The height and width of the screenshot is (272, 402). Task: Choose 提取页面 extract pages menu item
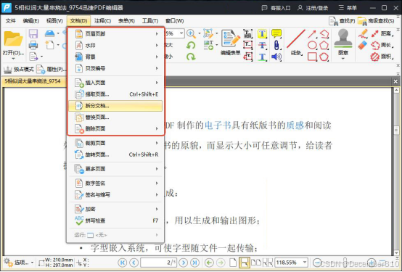pos(115,94)
